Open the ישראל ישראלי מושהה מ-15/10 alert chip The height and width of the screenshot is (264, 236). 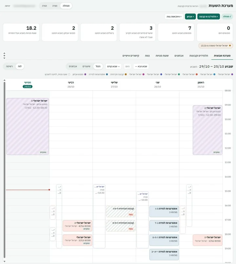coord(216,46)
